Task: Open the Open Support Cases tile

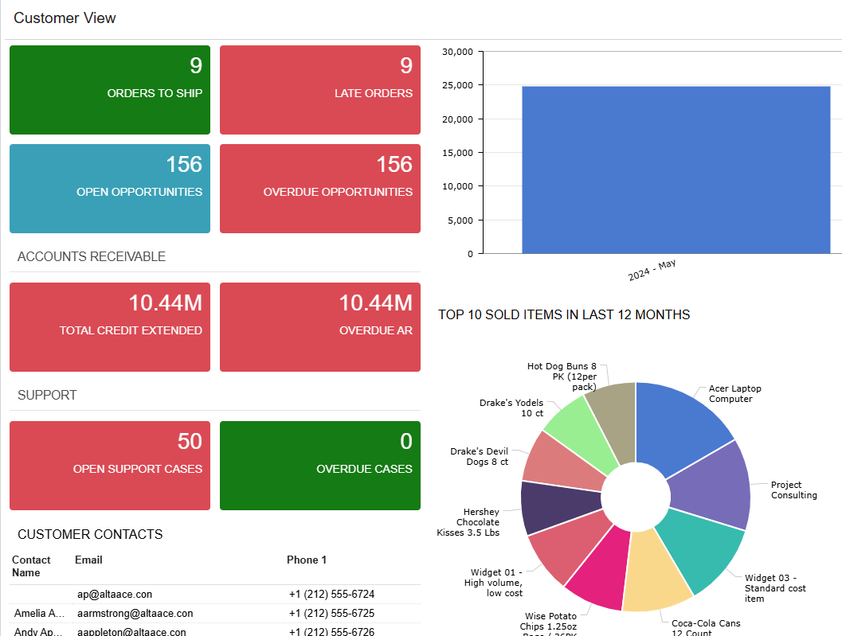Action: [x=110, y=466]
